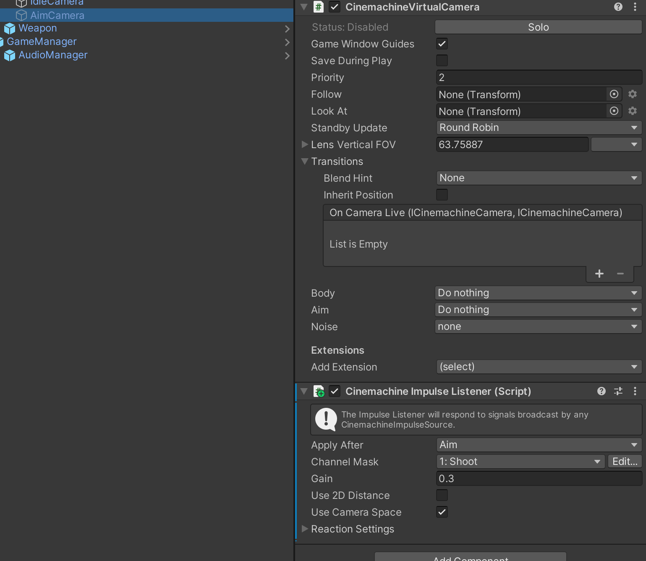The width and height of the screenshot is (646, 561).
Task: Open CinemachineVirtualCamera component options menu
Action: [635, 7]
